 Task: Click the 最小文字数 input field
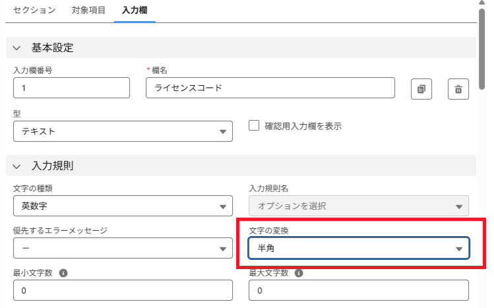click(123, 290)
